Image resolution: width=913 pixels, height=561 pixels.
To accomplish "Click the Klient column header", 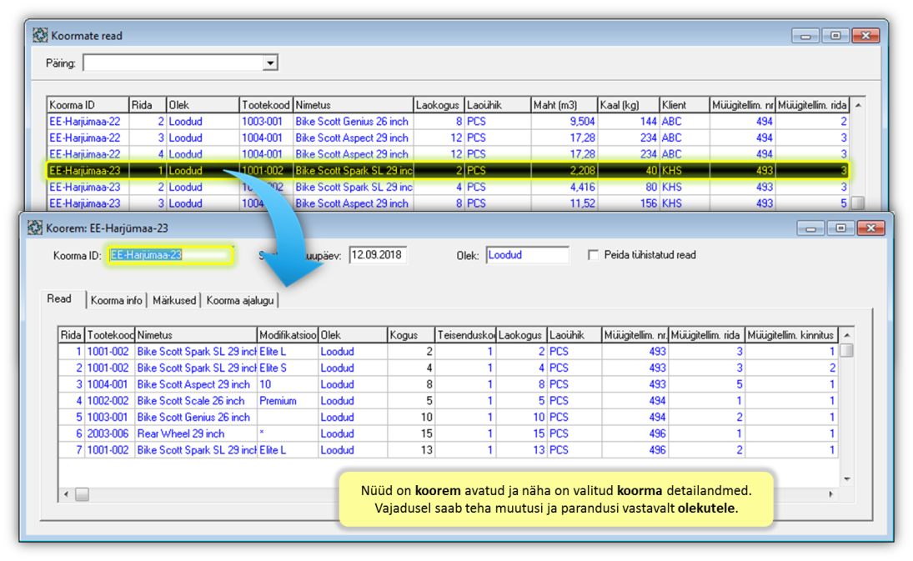I will click(x=685, y=105).
